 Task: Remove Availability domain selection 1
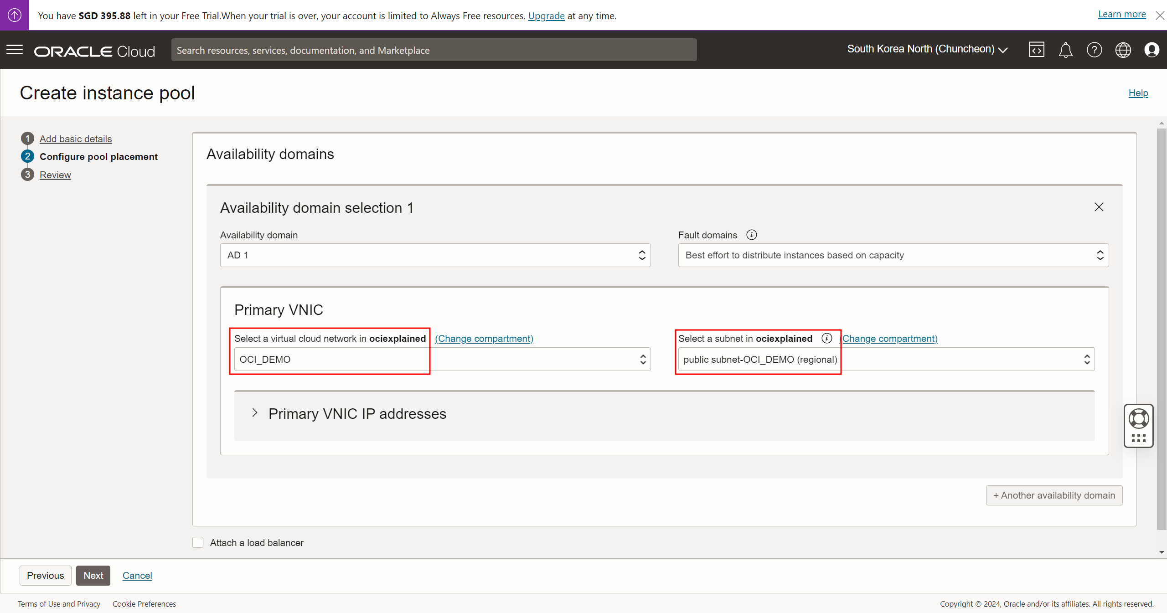(1099, 207)
